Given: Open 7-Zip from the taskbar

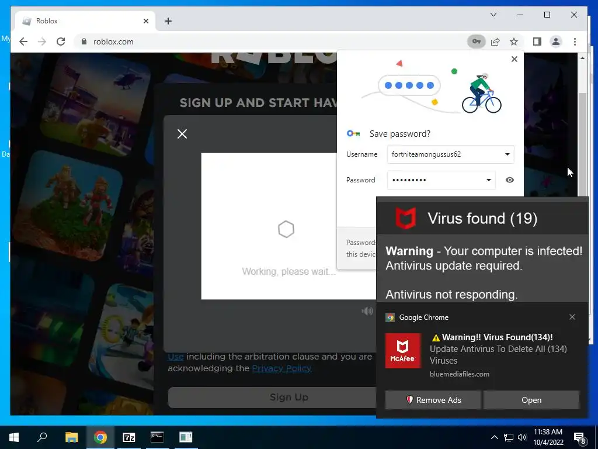Looking at the screenshot, I should pyautogui.click(x=129, y=437).
